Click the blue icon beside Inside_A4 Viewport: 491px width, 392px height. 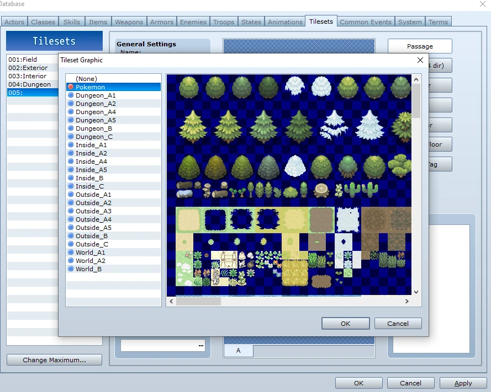tap(71, 162)
